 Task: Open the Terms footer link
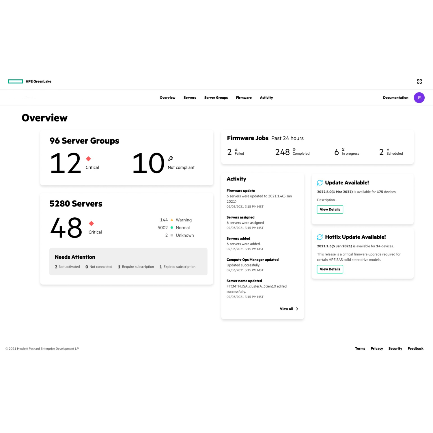360,348
